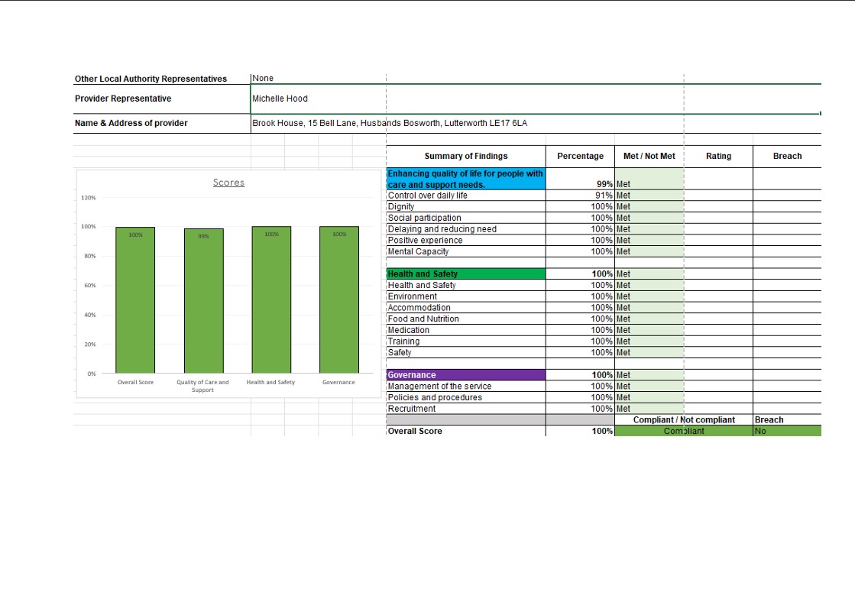This screenshot has height=605, width=855.
Task: Select the Overall Score bar in chart
Action: click(135, 299)
